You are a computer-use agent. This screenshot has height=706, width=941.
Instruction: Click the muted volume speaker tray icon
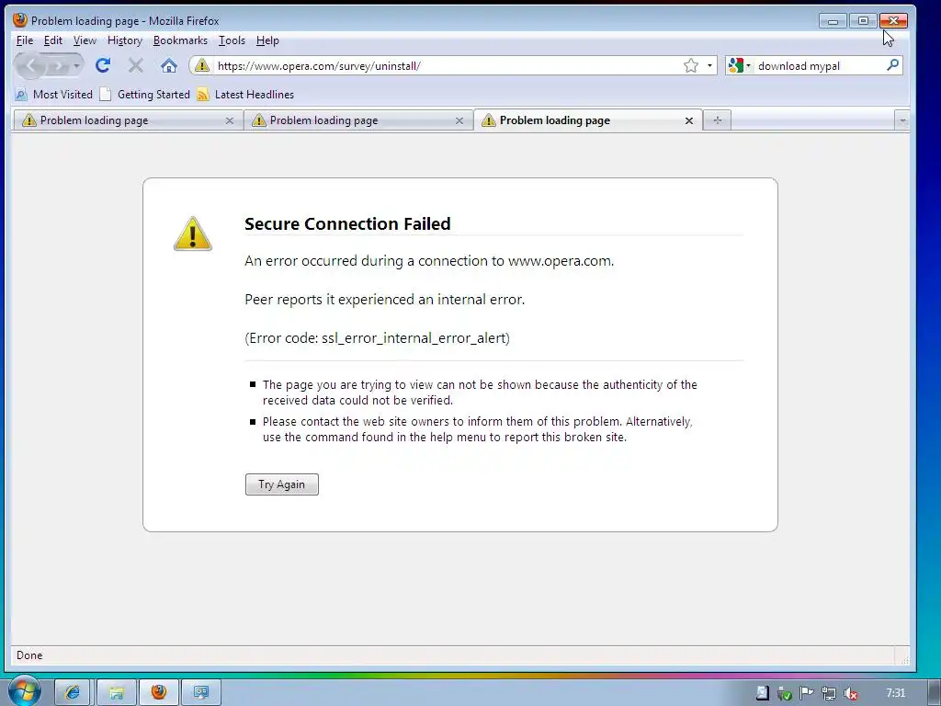click(x=850, y=693)
